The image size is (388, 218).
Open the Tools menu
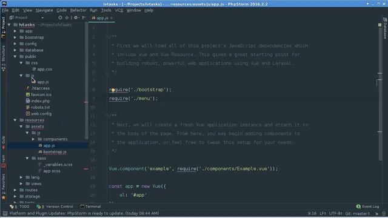[x=106, y=10]
